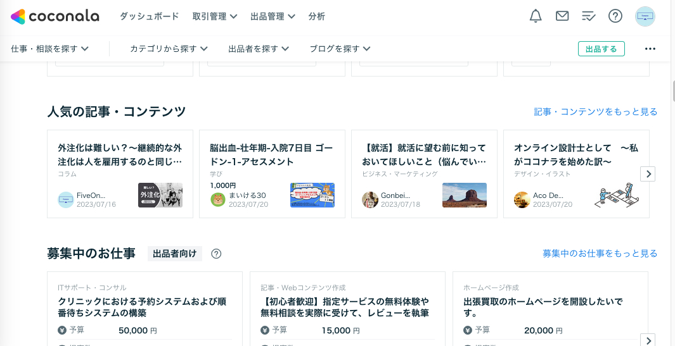Open the 外注化は難しい article thumbnail
675x346 pixels.
(x=160, y=195)
